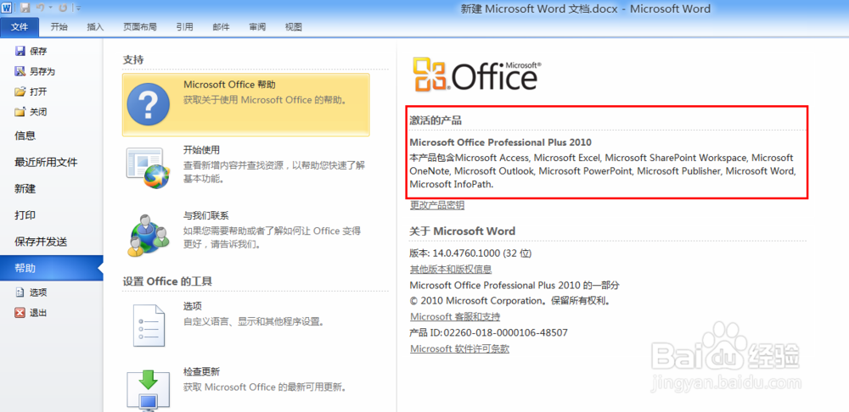
Task: Click the 检查更新 (Check for updates) title text
Action: [x=201, y=372]
